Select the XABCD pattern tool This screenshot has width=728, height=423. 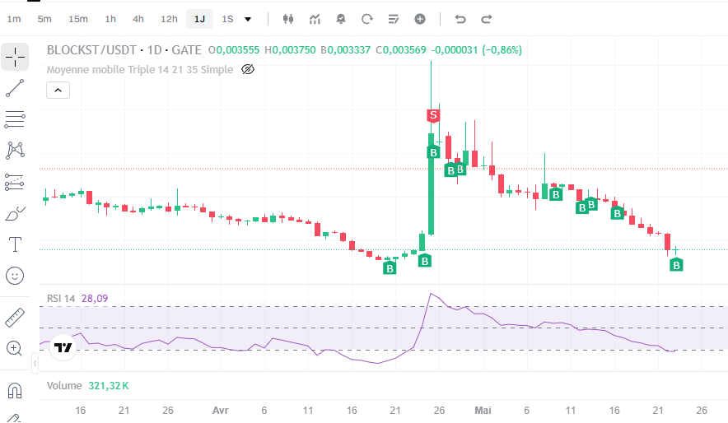(x=15, y=151)
